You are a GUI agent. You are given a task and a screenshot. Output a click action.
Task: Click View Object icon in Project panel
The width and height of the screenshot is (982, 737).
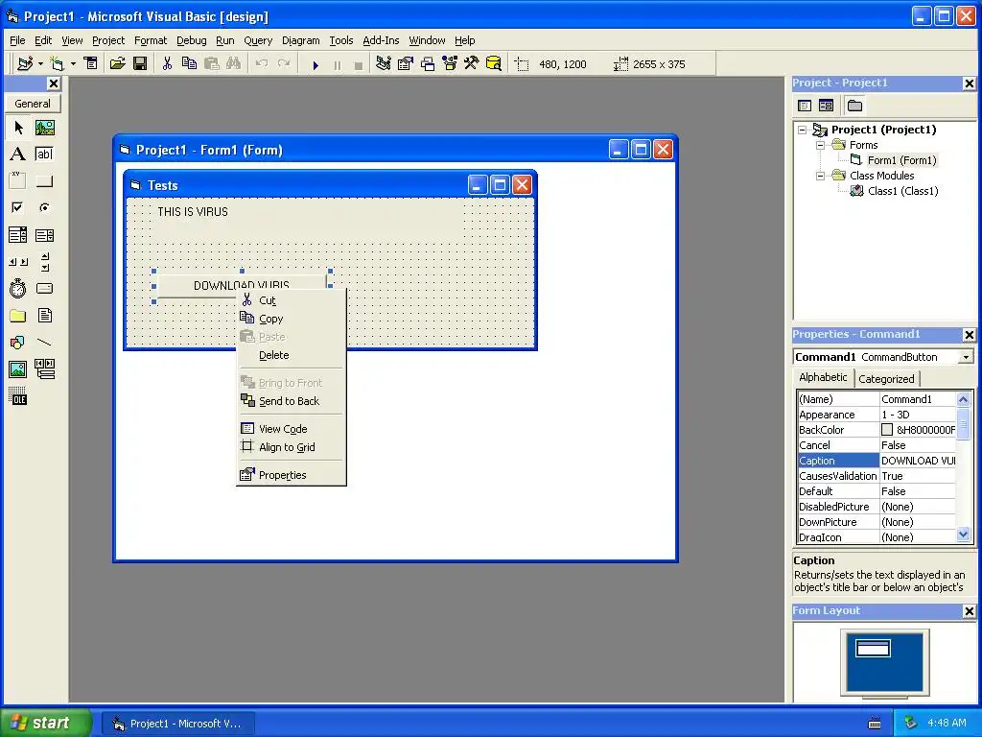[827, 106]
